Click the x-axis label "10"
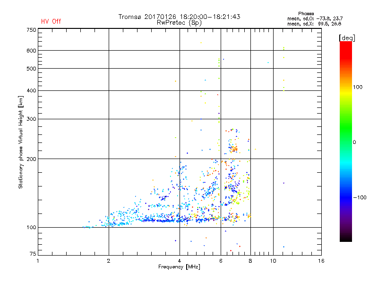378x284 pixels. (273, 261)
